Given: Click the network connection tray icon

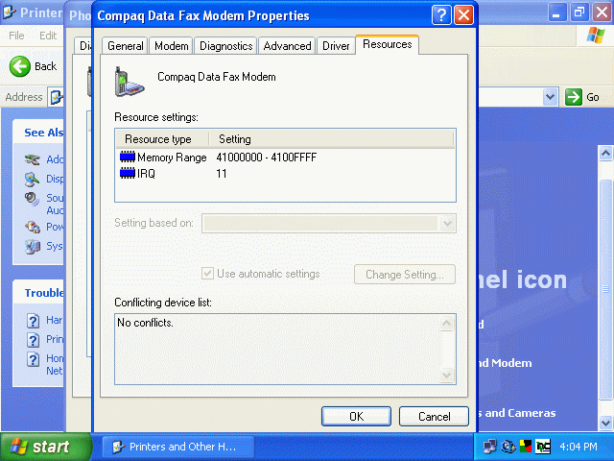Looking at the screenshot, I should (x=489, y=447).
